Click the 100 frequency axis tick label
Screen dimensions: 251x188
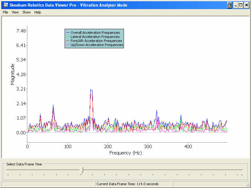(68, 147)
